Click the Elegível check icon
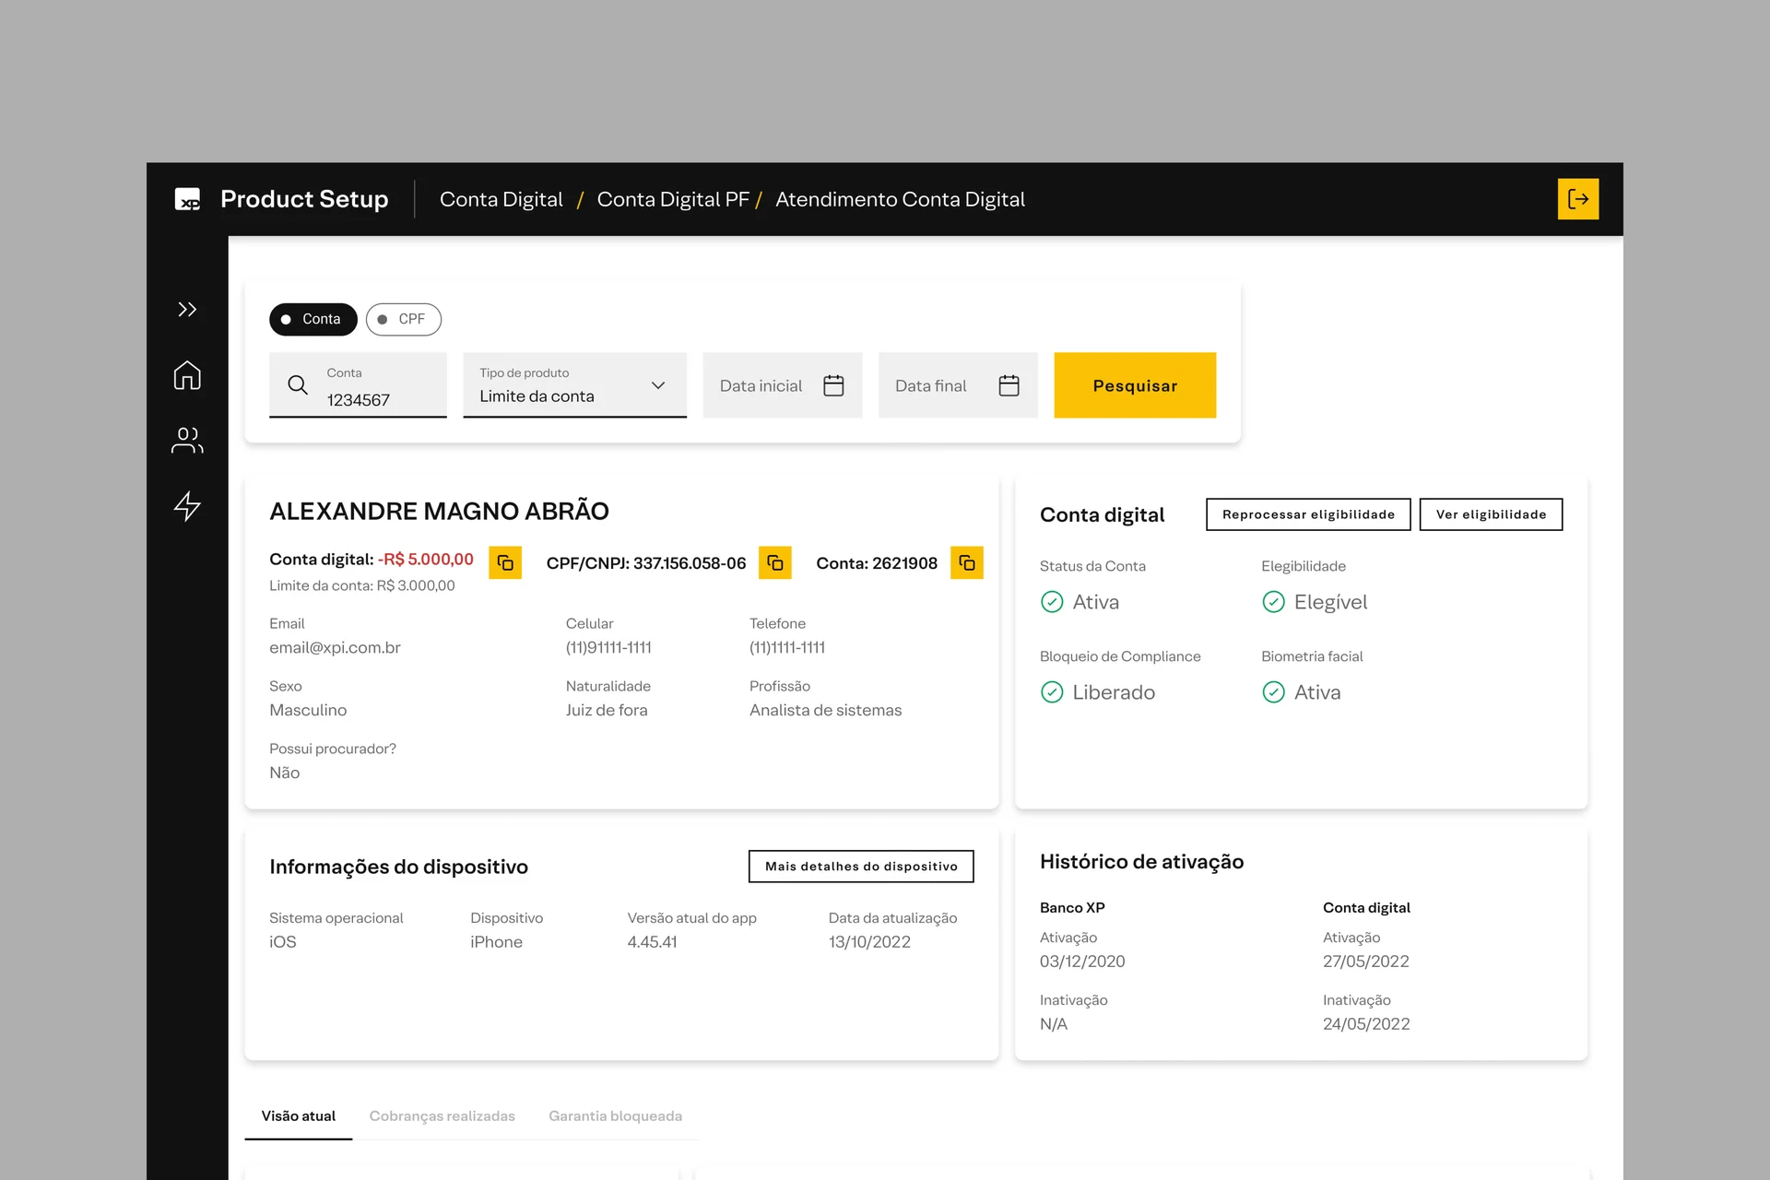 coord(1273,602)
